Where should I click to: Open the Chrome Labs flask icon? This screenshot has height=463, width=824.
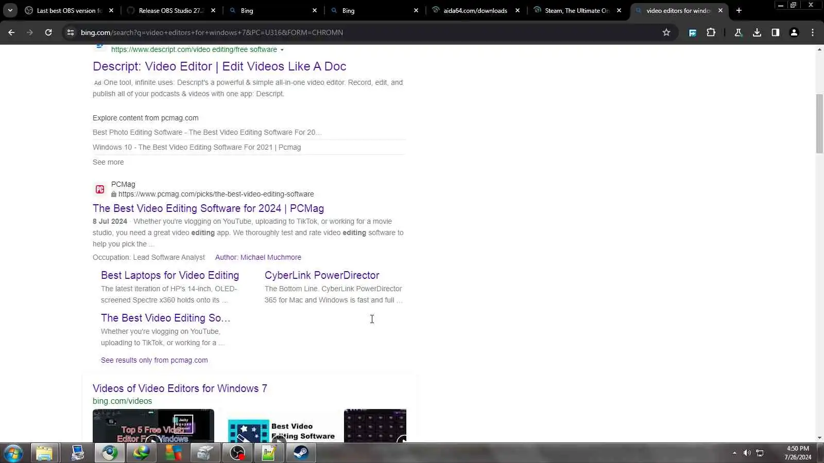[x=738, y=32]
